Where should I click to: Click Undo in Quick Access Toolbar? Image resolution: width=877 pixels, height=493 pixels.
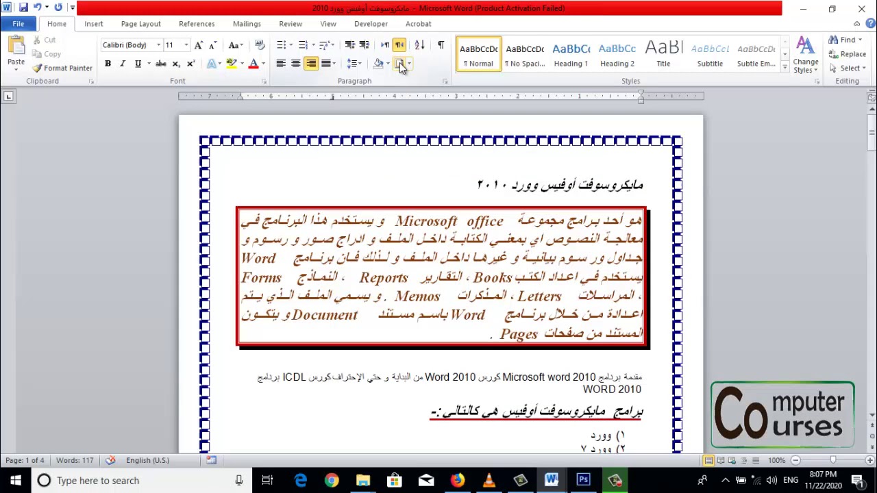pyautogui.click(x=38, y=8)
